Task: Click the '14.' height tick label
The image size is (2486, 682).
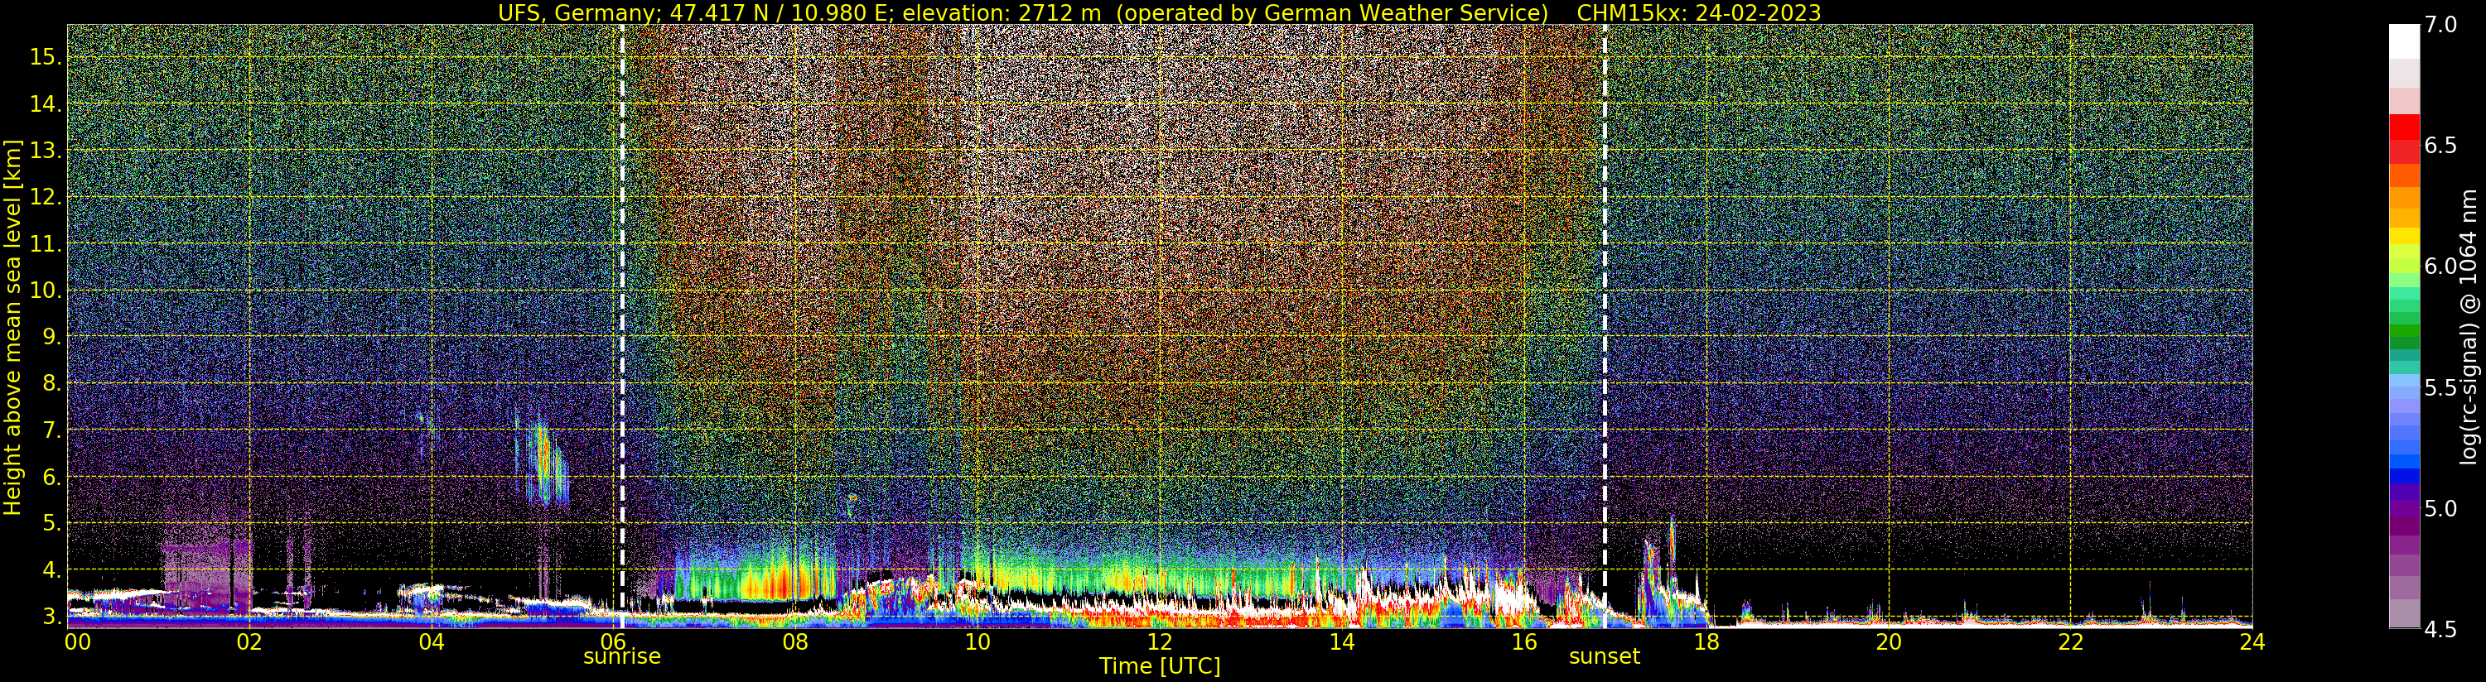Action: pyautogui.click(x=45, y=104)
